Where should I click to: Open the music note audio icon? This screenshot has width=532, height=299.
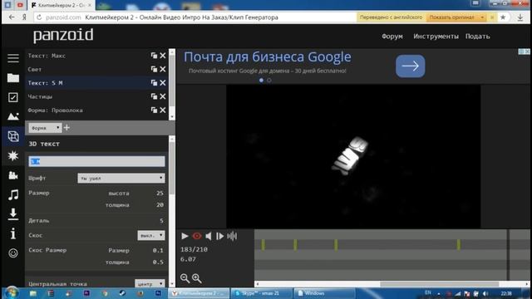13,194
